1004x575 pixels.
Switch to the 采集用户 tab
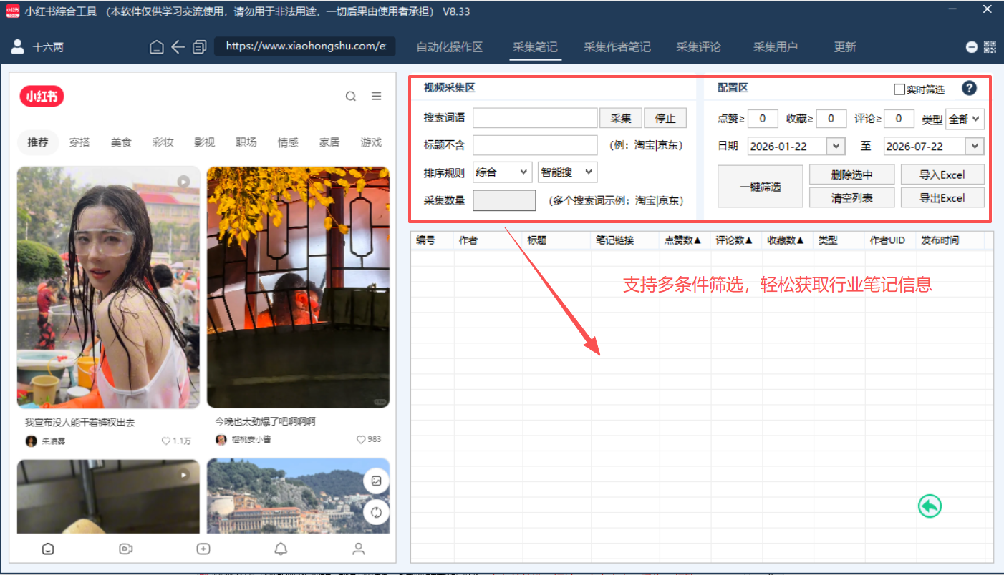[776, 47]
